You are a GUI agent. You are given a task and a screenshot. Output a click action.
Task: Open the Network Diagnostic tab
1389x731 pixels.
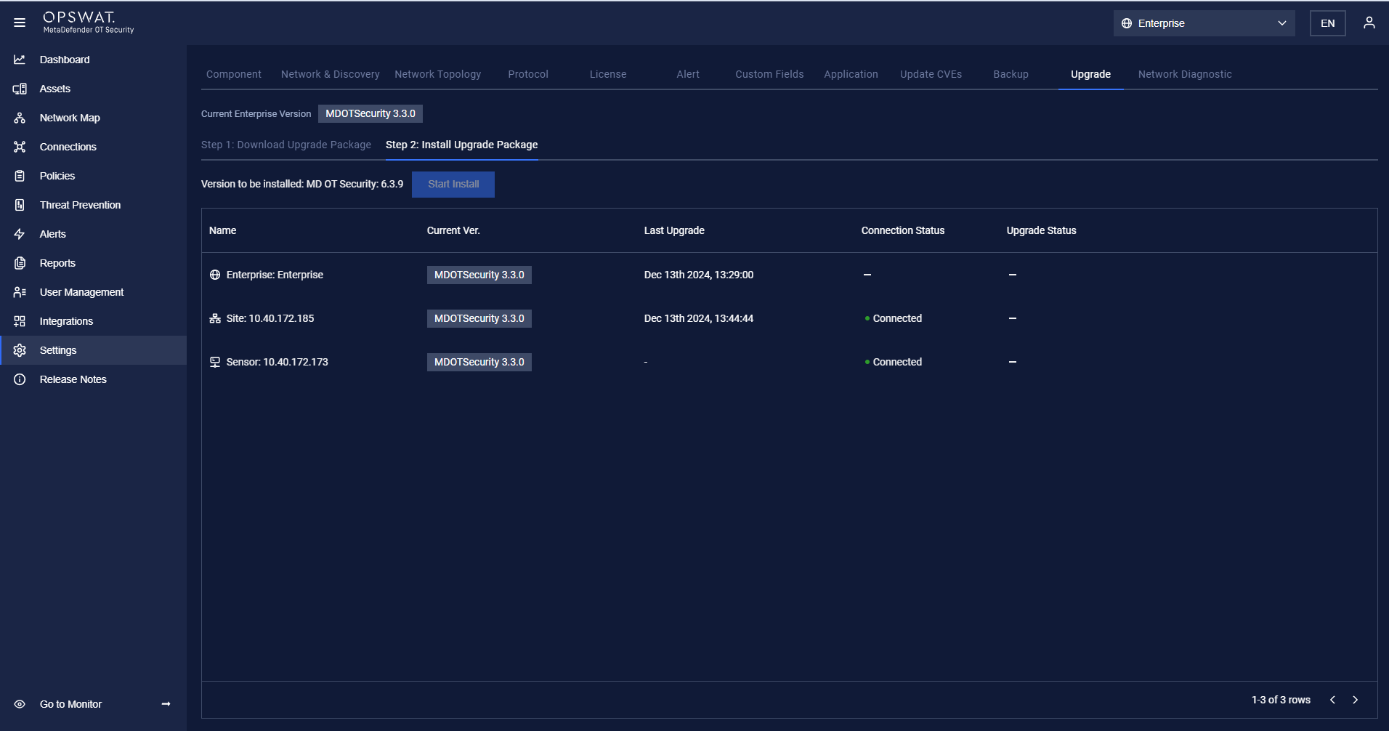pos(1185,74)
